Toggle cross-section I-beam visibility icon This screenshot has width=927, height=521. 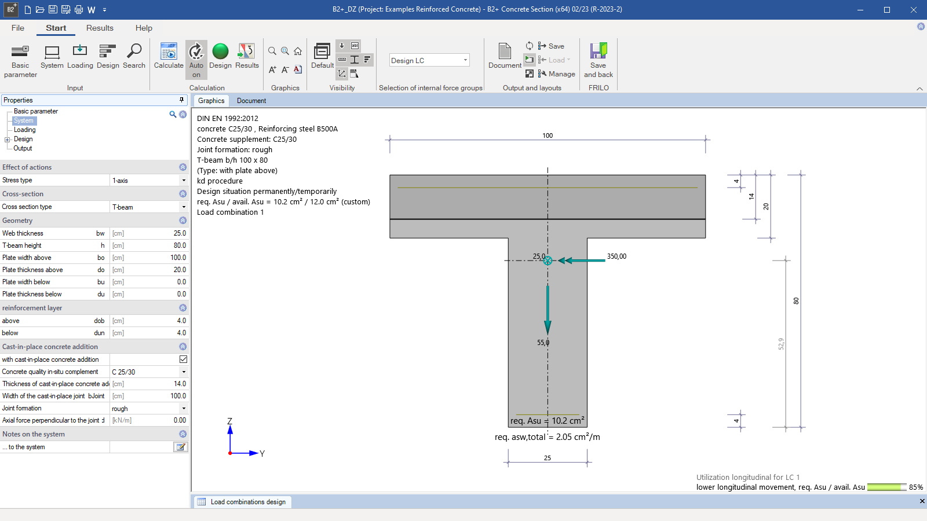tap(355, 60)
